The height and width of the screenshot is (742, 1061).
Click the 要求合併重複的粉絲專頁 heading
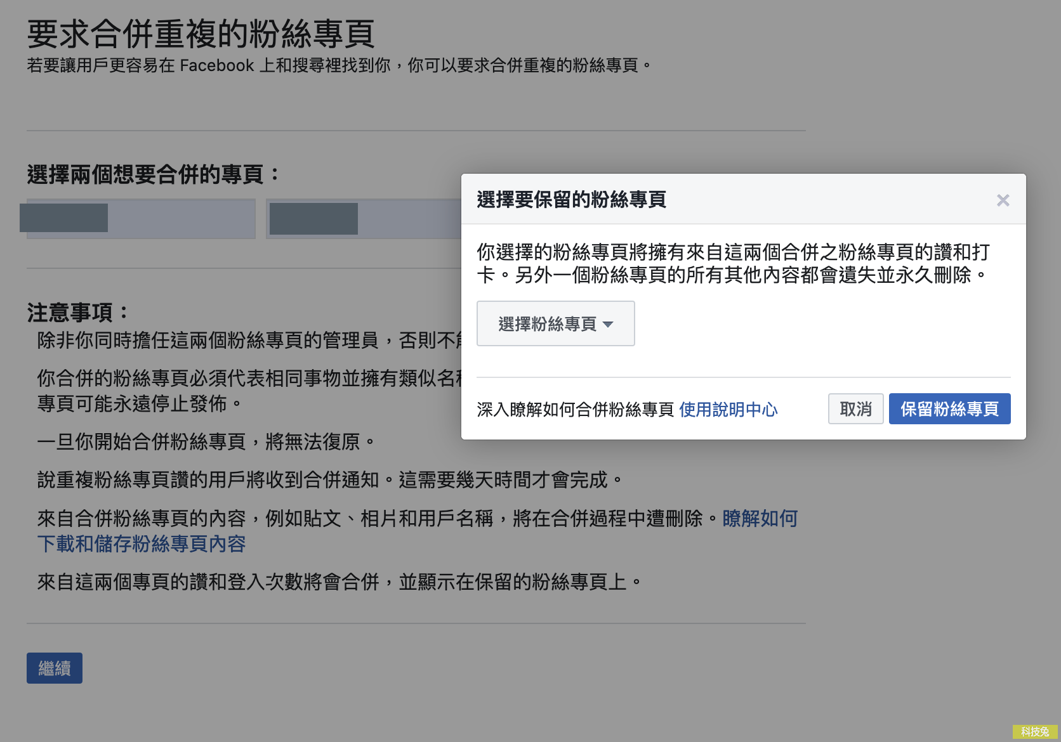201,34
